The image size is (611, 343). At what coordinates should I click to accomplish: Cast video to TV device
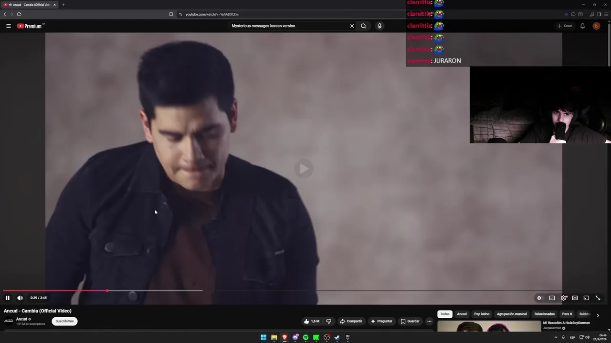[586, 298]
